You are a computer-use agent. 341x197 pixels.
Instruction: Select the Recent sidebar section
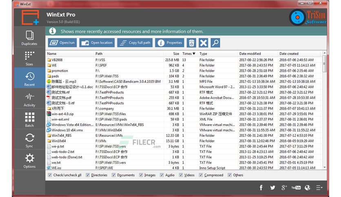pos(29,79)
